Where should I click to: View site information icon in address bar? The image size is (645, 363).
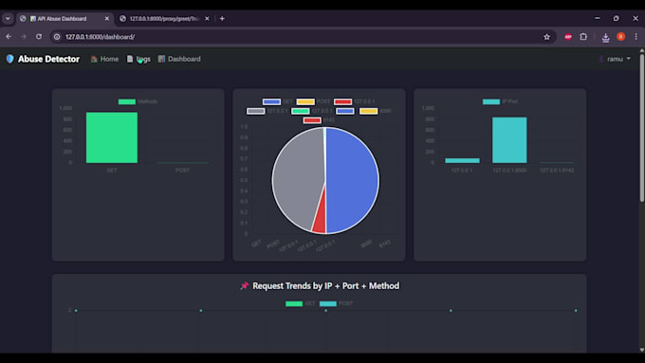point(57,37)
